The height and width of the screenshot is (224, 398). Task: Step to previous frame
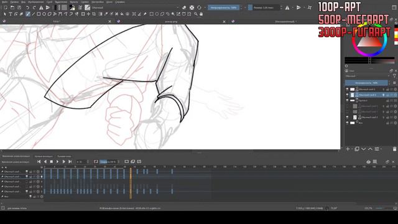[45, 162]
